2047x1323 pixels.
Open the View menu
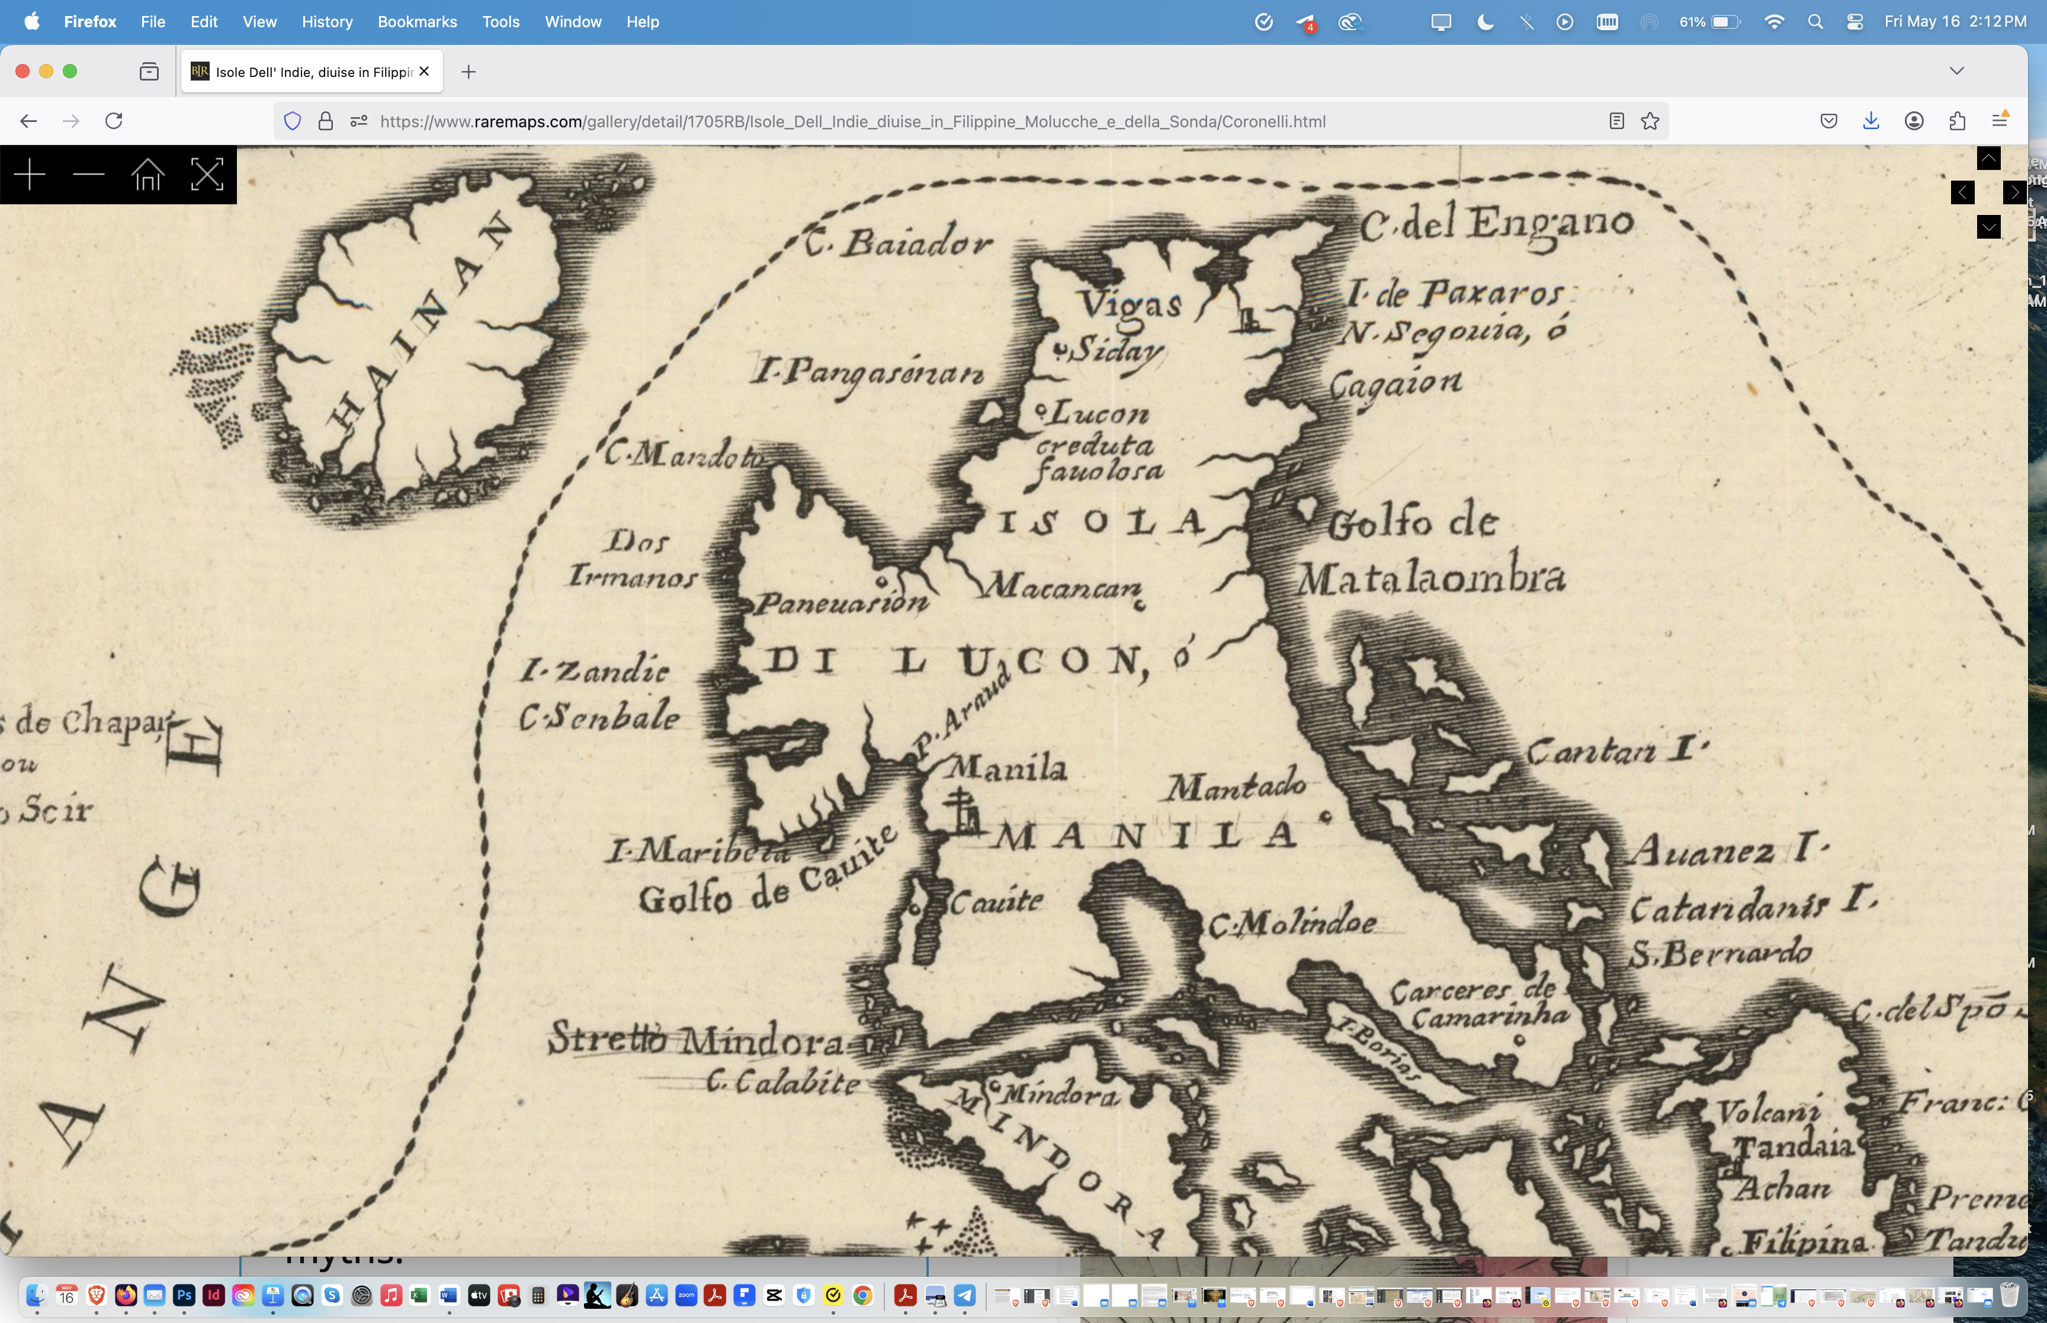coord(259,21)
